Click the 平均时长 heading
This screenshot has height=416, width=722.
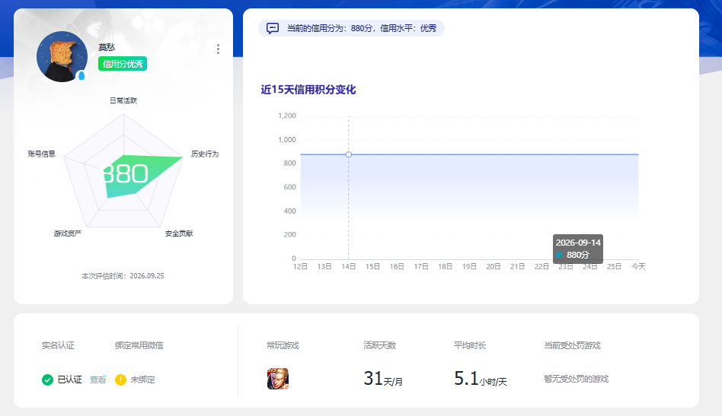[x=470, y=345]
